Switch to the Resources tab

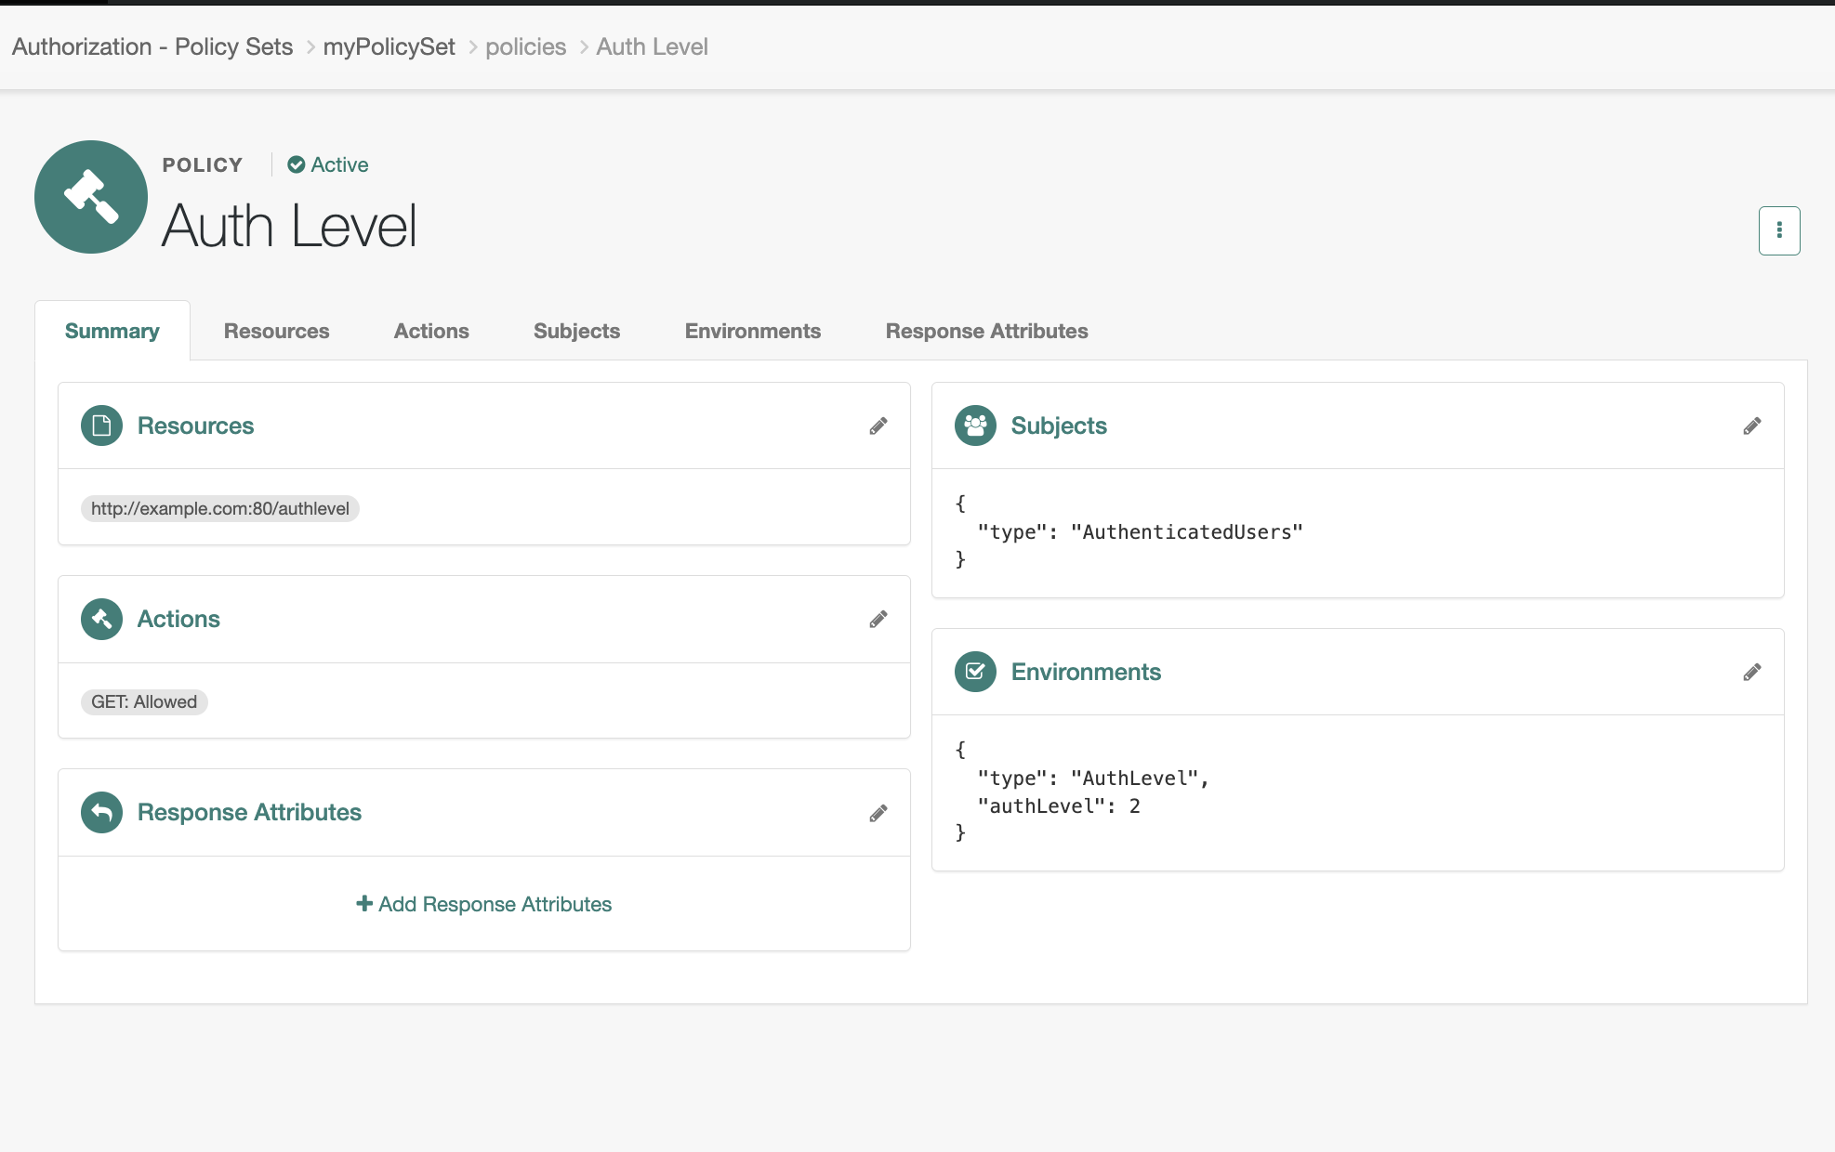tap(276, 331)
